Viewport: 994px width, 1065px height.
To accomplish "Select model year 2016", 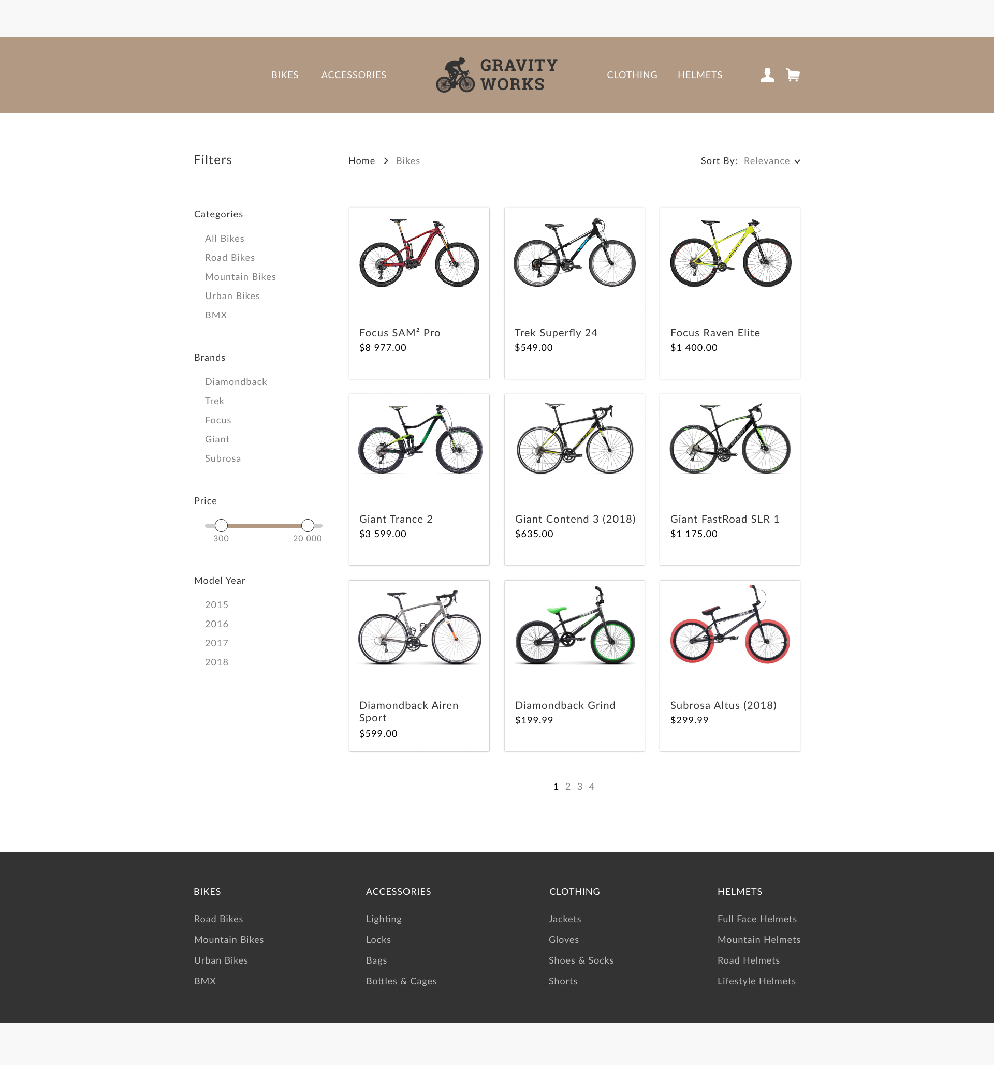I will [216, 624].
